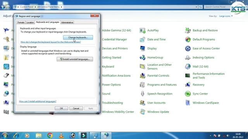Open the File Explorer folder on taskbar

(38, 136)
